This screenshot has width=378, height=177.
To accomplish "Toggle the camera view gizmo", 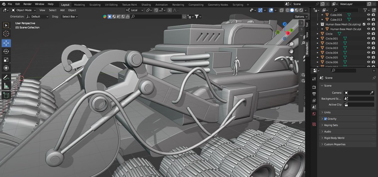I will (x=292, y=59).
